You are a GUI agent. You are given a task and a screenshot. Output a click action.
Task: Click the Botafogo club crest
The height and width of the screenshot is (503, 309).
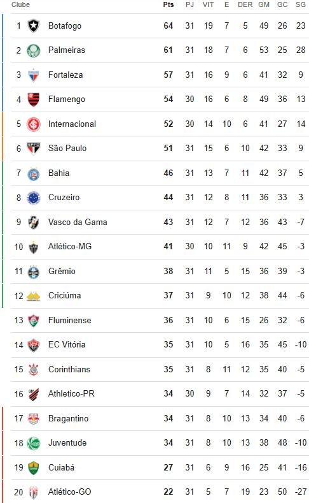click(33, 26)
